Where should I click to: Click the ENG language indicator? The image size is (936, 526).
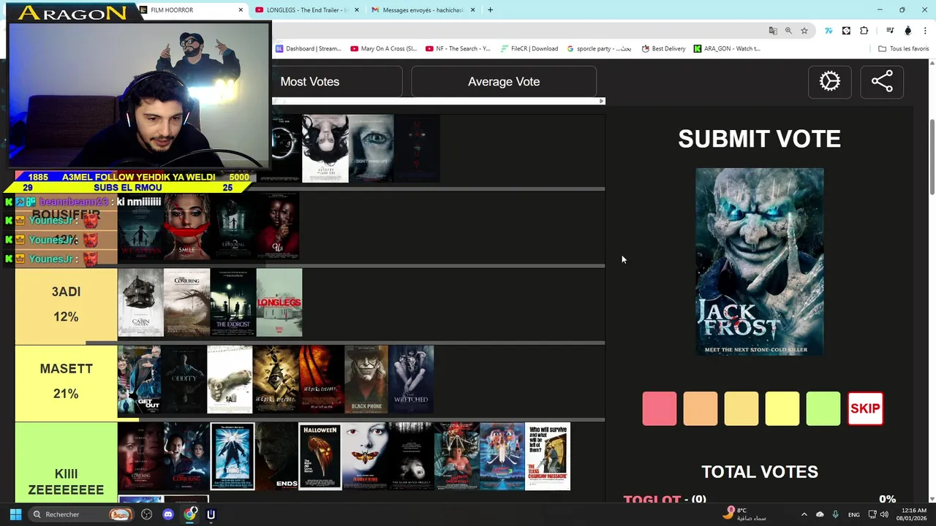point(854,514)
